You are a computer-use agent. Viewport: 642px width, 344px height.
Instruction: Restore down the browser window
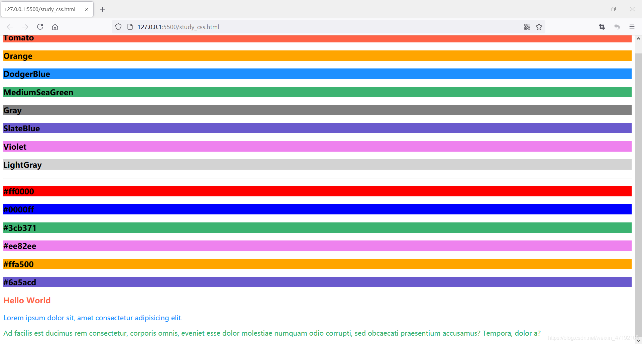click(x=614, y=9)
